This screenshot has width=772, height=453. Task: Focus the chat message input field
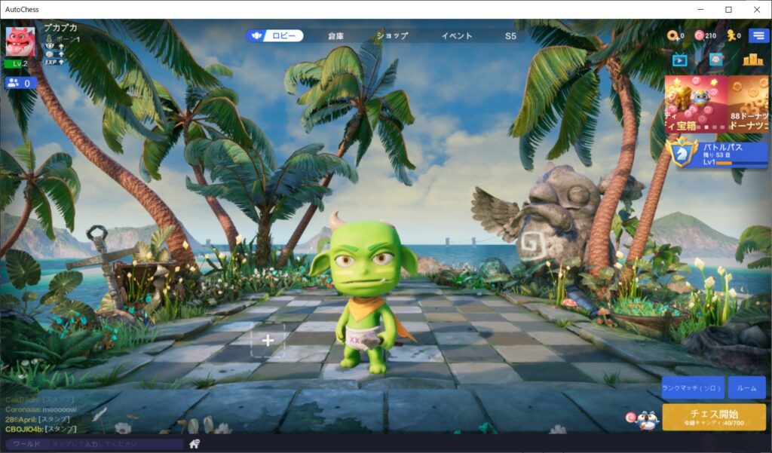click(x=117, y=444)
